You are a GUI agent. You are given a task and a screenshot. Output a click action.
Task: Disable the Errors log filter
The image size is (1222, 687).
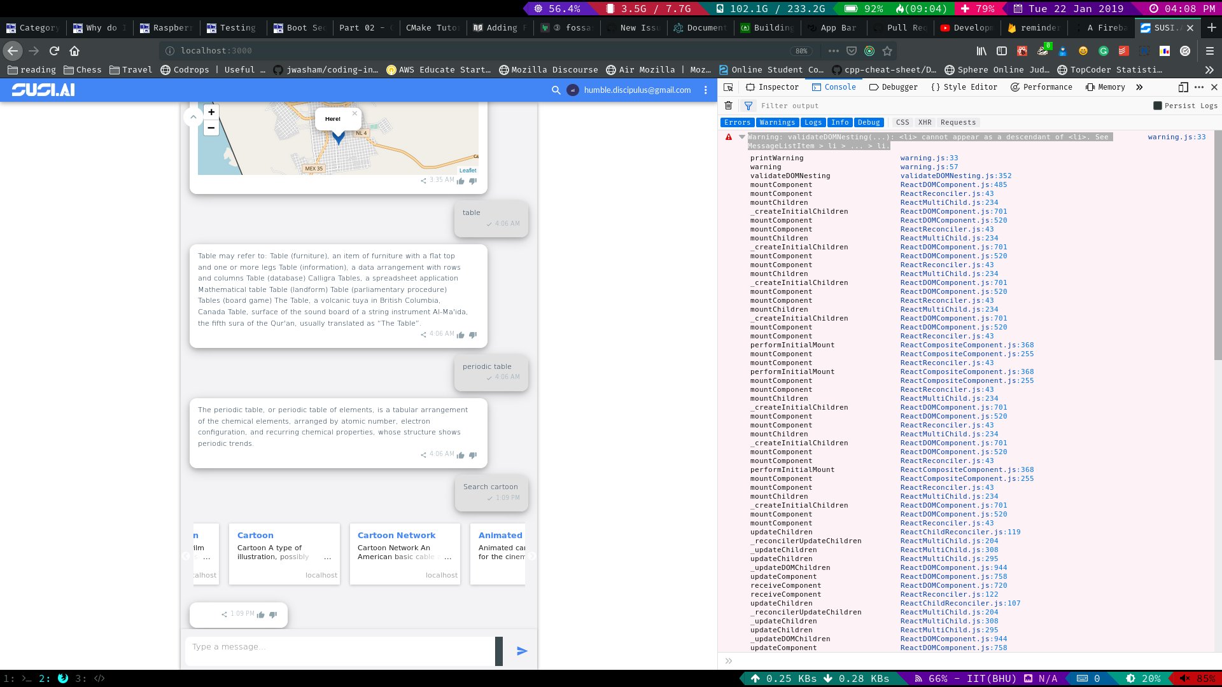(736, 122)
